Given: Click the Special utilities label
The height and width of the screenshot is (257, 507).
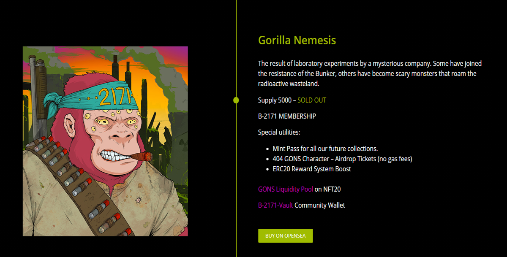Looking at the screenshot, I should point(279,132).
